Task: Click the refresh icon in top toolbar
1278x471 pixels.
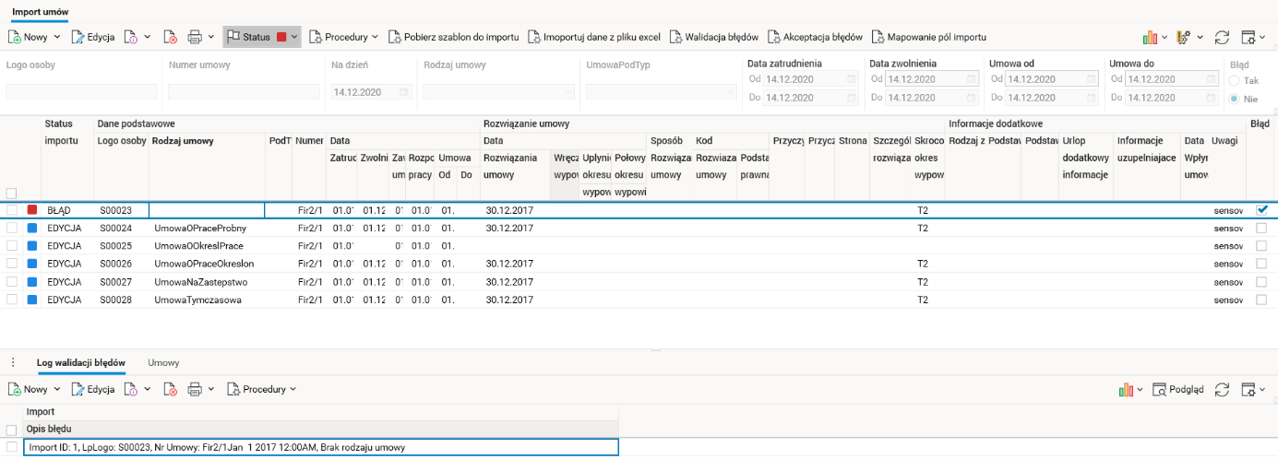Action: point(1222,37)
